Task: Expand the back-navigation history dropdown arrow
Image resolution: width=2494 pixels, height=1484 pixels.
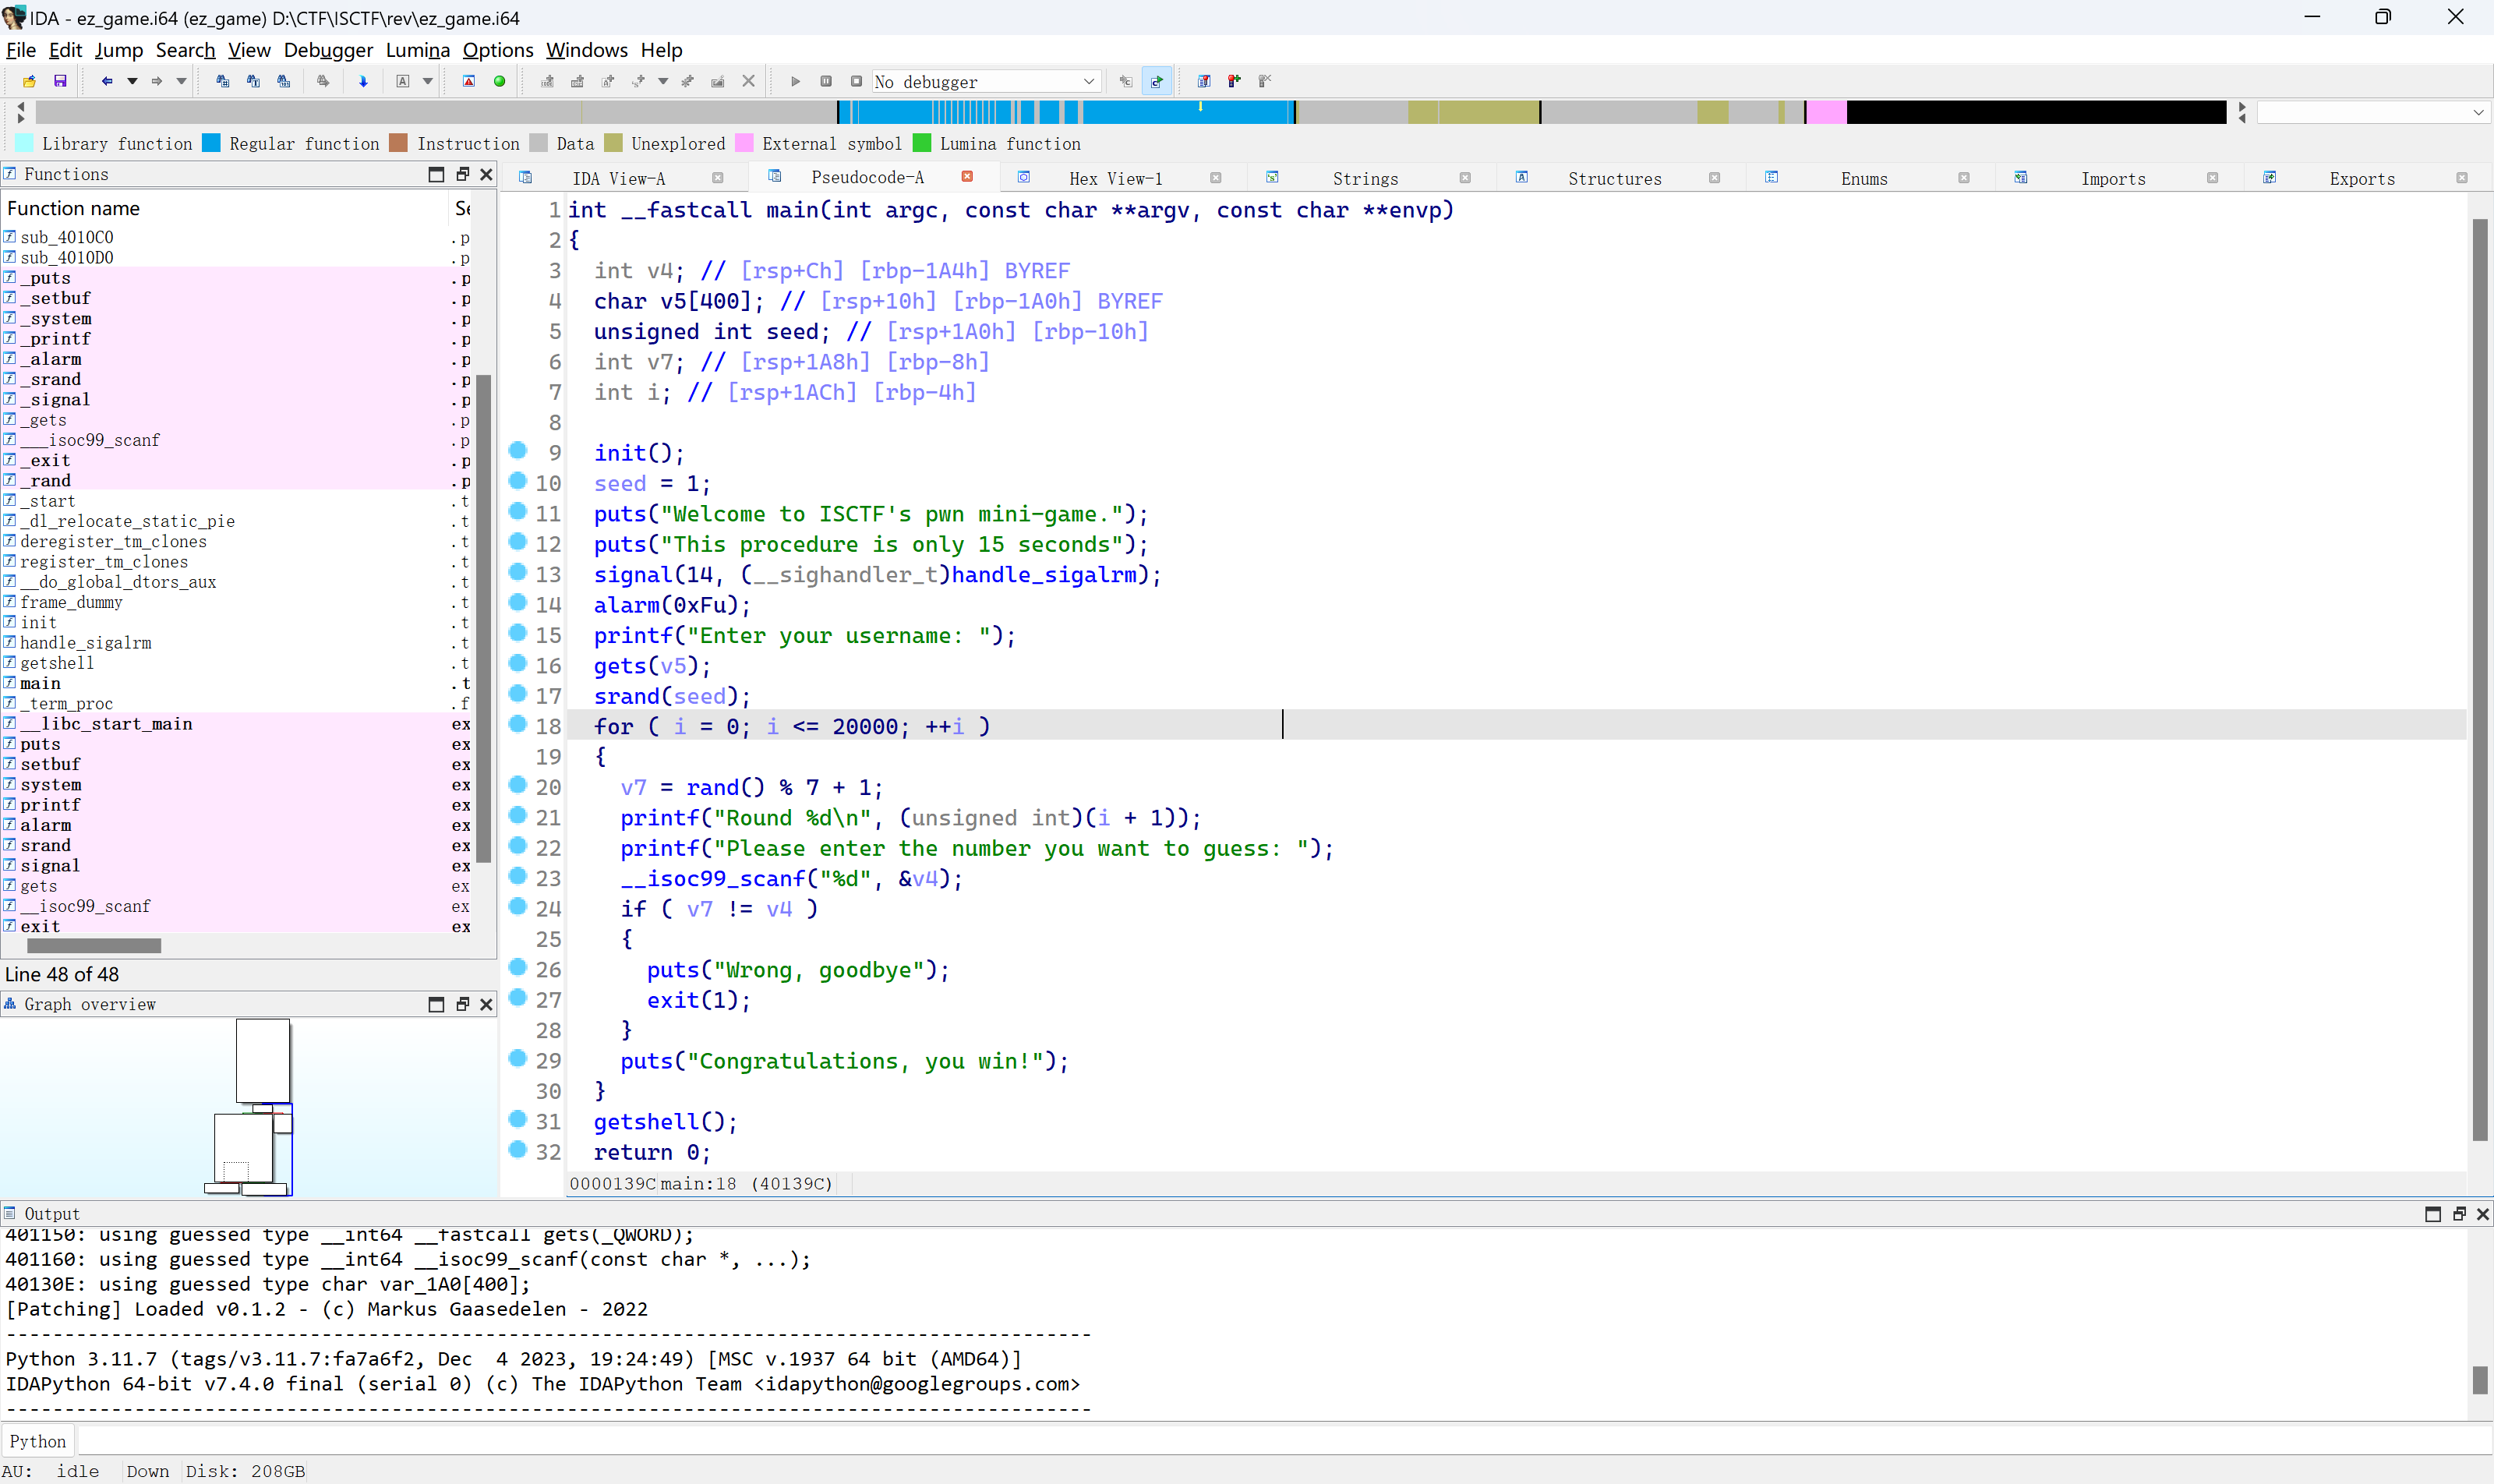Action: pyautogui.click(x=132, y=81)
